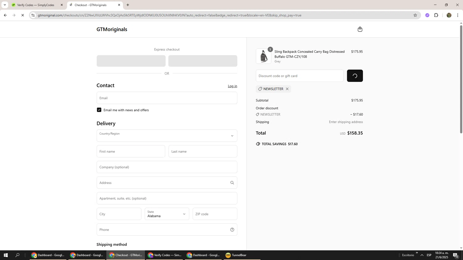Open the tab search dropdown arrow
This screenshot has height=260, width=463.
pyautogui.click(x=5, y=5)
